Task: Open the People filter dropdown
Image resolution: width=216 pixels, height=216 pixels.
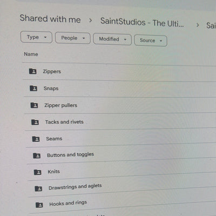Action: tap(73, 38)
